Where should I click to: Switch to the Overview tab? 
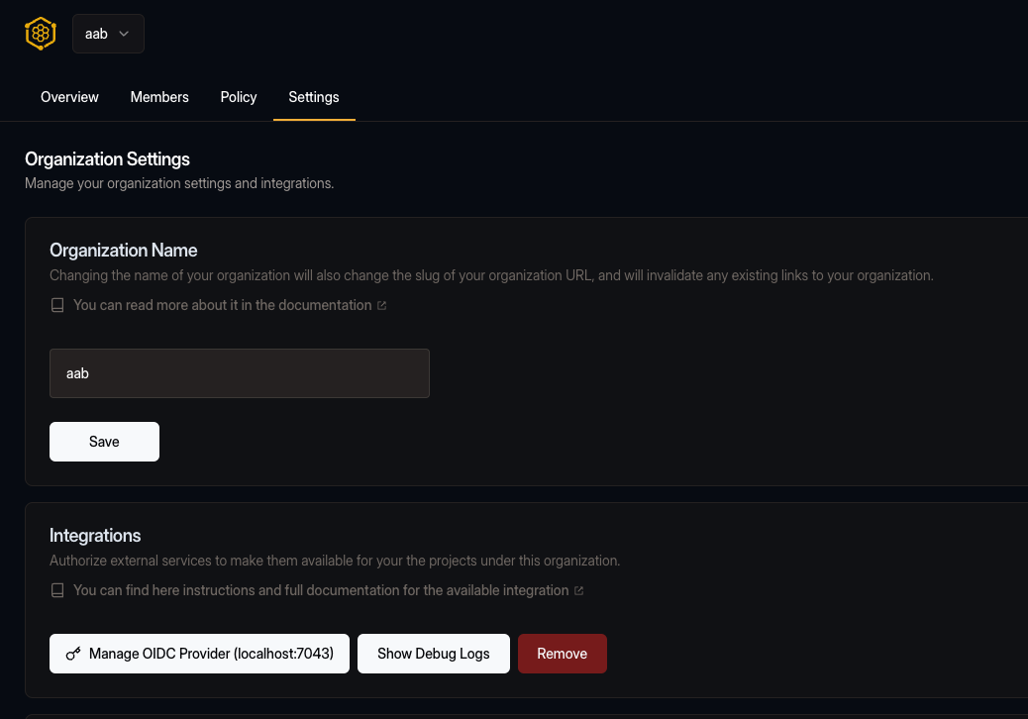(68, 97)
